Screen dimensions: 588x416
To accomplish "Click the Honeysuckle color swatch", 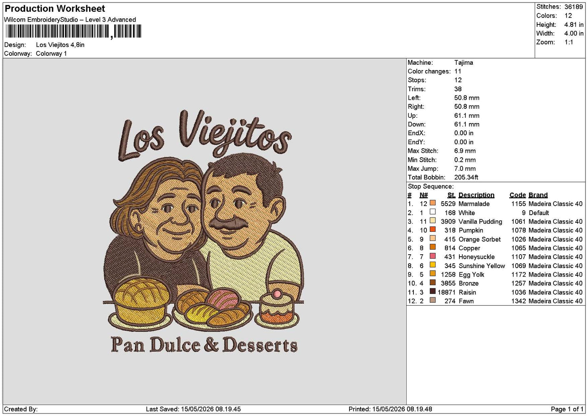I will coord(433,256).
